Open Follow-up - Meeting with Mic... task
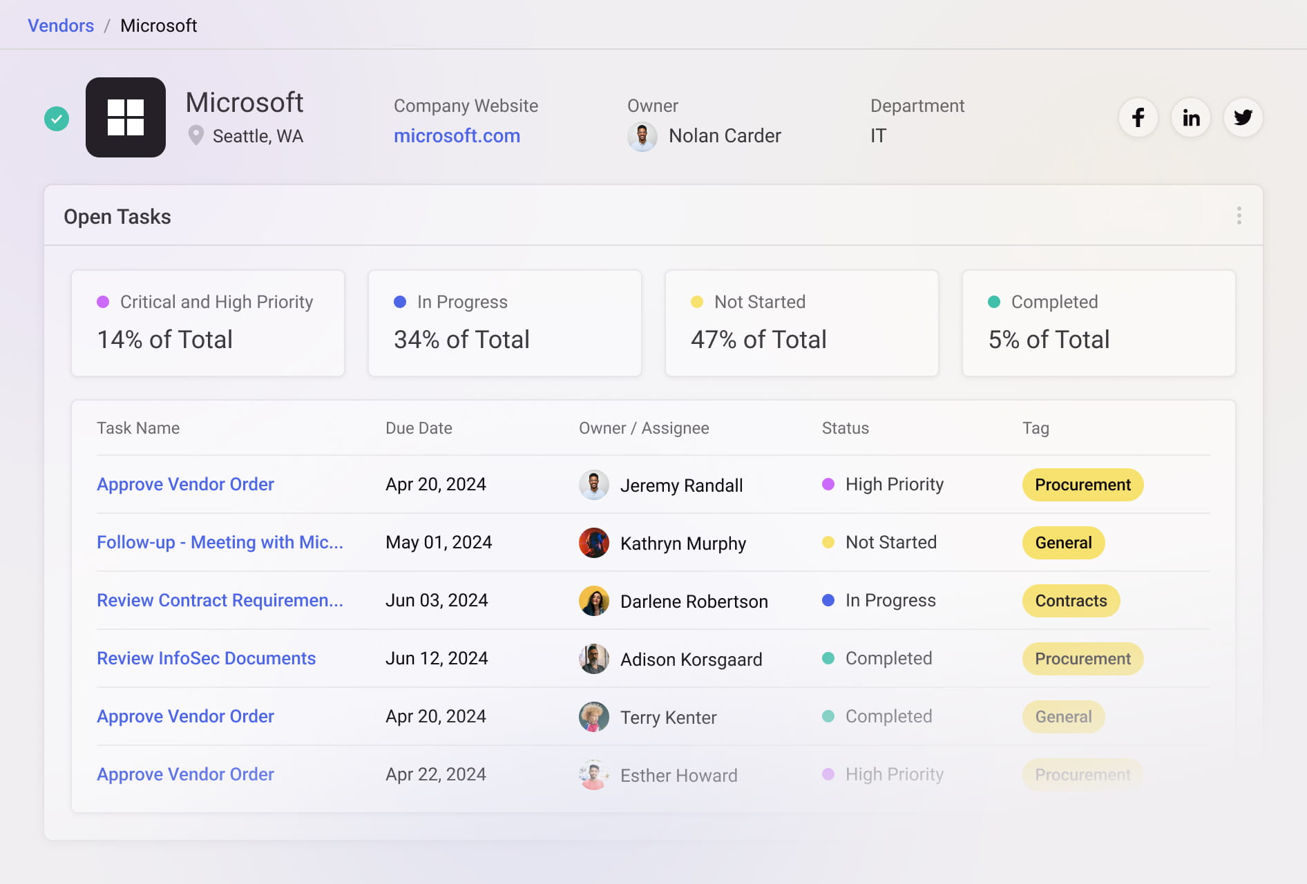The height and width of the screenshot is (884, 1307). pyautogui.click(x=220, y=542)
